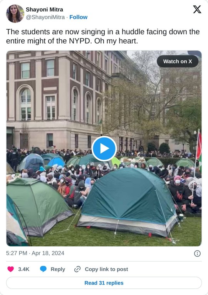This screenshot has width=208, height=295.
Task: Open the @ShayoniMitra handle link
Action: [x=45, y=17]
